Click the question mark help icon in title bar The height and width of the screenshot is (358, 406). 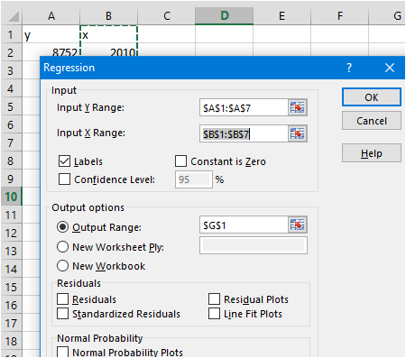(x=349, y=68)
